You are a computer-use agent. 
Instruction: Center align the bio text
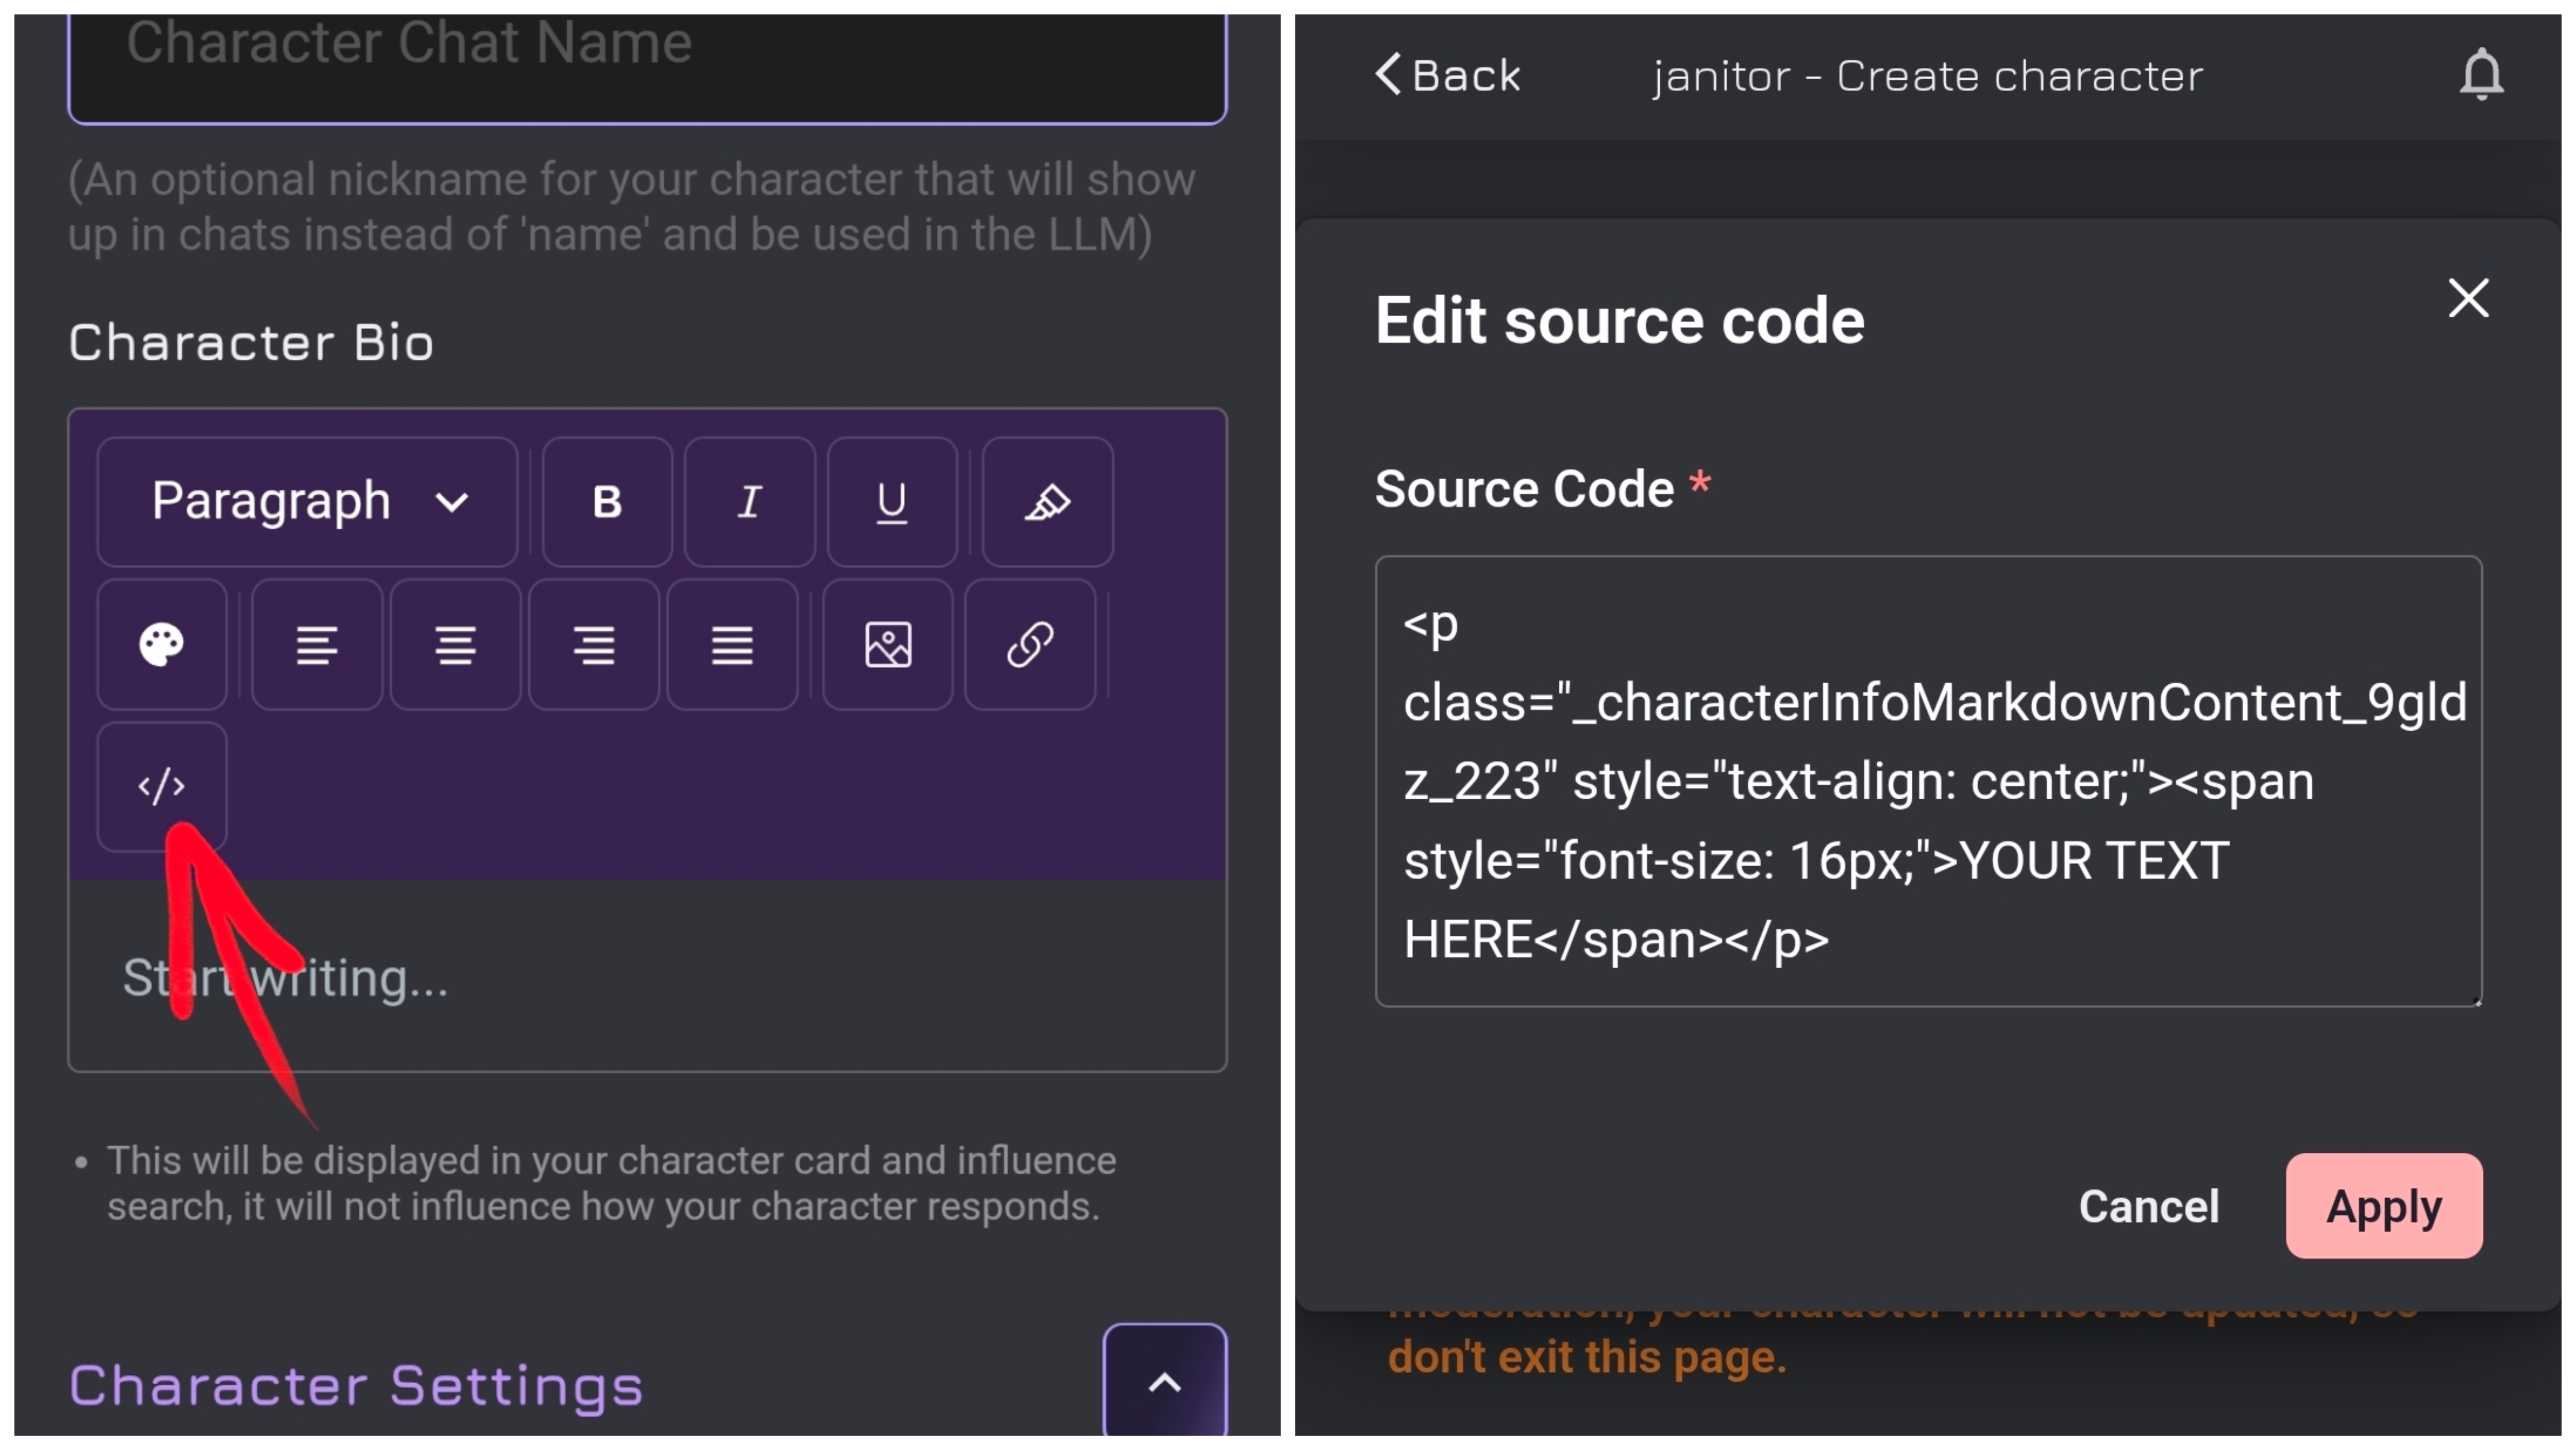[455, 644]
